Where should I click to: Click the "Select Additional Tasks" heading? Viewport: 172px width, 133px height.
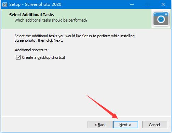tap(32, 15)
